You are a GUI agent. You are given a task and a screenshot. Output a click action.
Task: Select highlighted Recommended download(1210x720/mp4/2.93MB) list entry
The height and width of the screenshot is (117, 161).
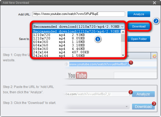click(x=77, y=31)
